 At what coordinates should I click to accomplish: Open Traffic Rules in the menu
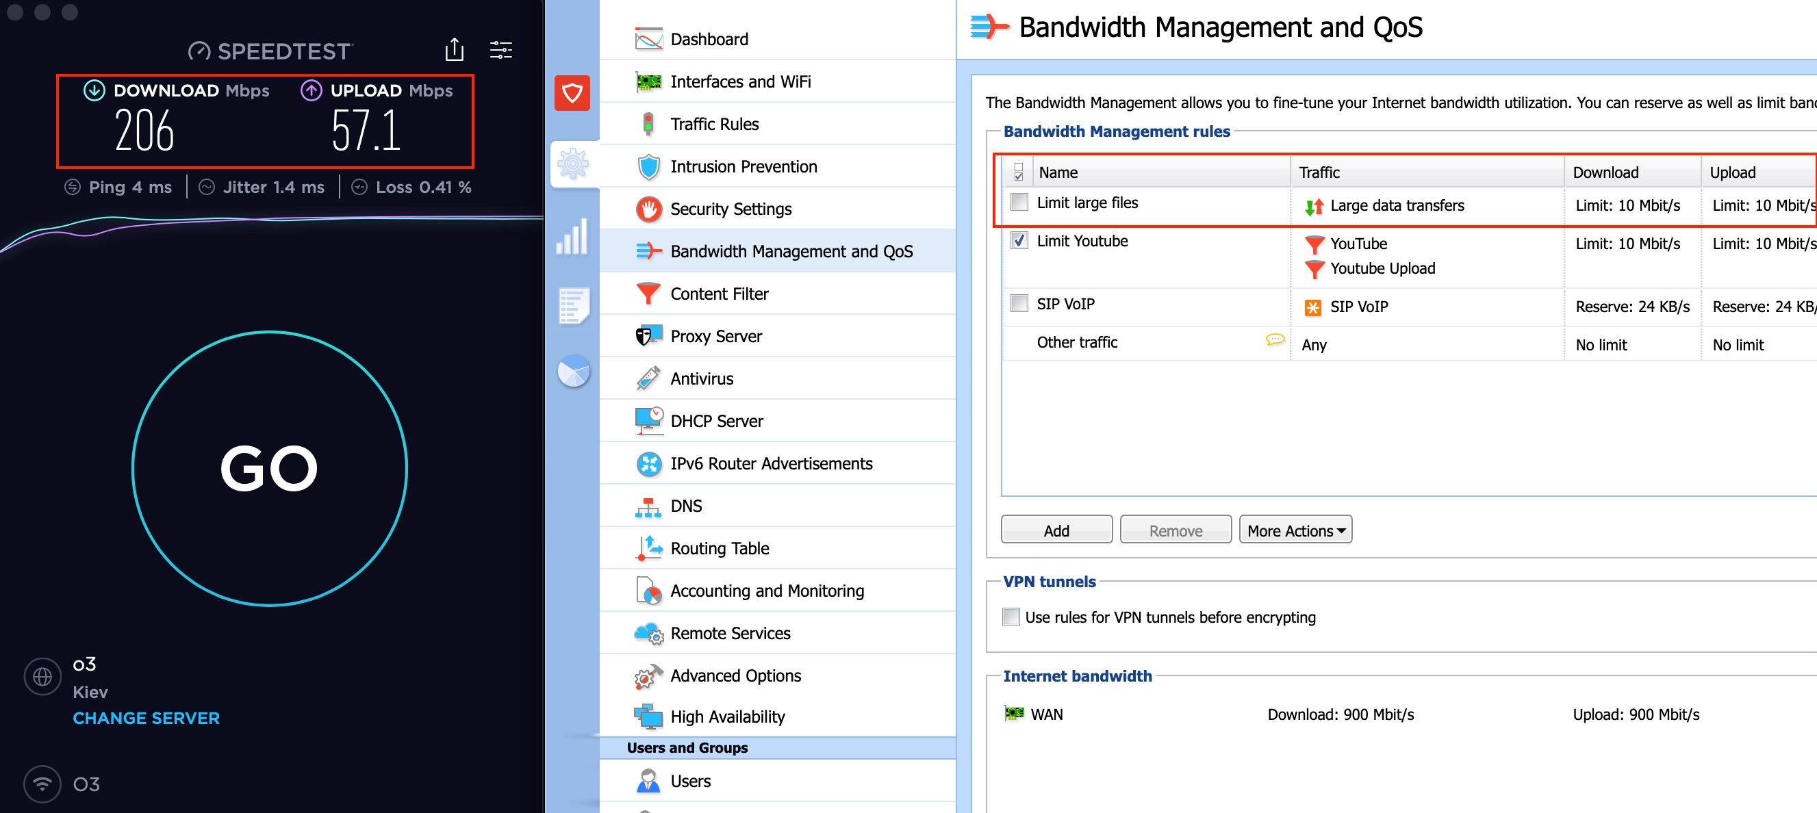pyautogui.click(x=714, y=124)
